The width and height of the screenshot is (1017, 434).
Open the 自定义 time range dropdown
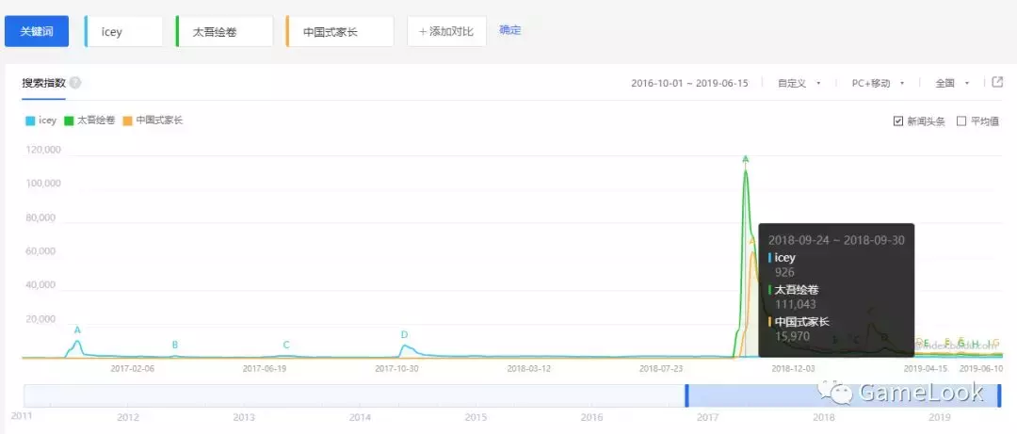[799, 83]
